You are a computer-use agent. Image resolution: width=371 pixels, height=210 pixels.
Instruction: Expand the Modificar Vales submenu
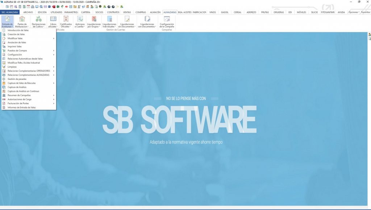29,38
